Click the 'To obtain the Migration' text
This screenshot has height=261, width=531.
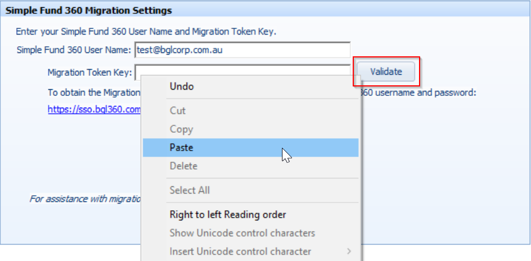(94, 93)
